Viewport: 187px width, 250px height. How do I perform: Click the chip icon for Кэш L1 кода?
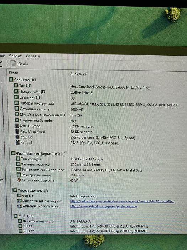coord(17,126)
